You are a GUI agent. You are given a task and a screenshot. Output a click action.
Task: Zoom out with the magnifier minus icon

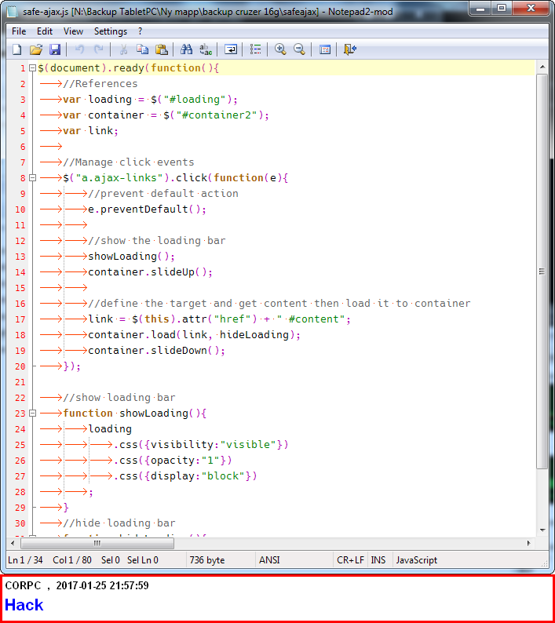tap(299, 49)
